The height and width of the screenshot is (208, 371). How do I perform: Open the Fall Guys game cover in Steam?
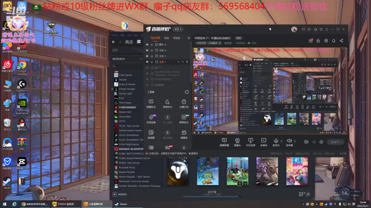297,171
